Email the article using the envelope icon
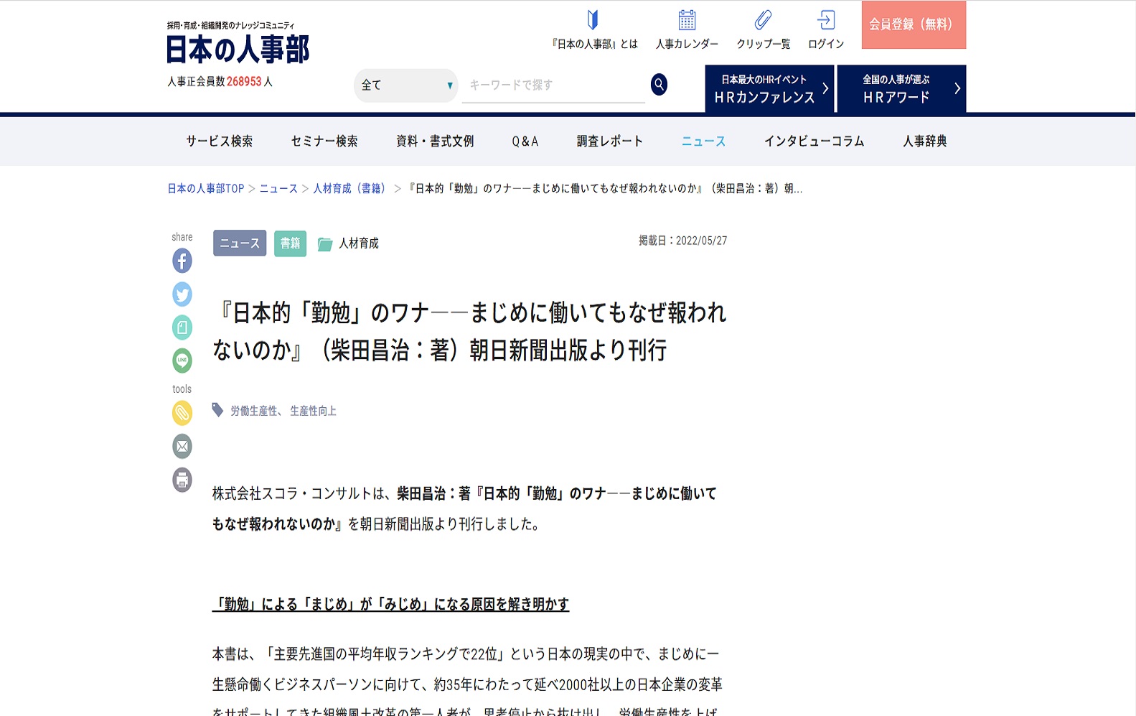The image size is (1136, 716). [x=182, y=447]
